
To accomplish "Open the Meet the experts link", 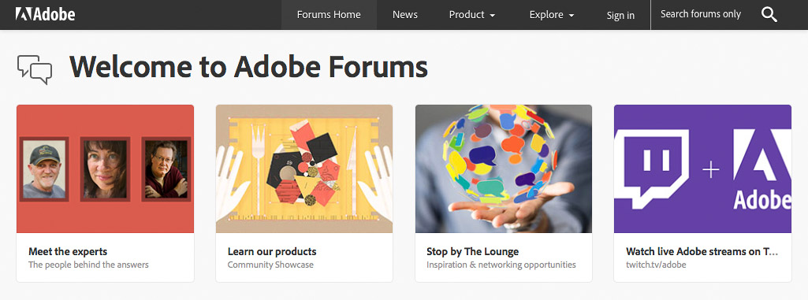I will [x=68, y=252].
